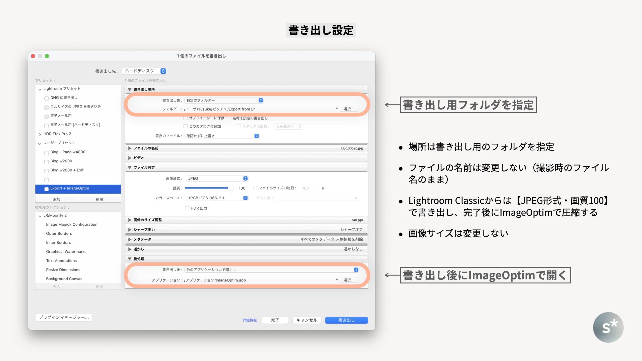The width and height of the screenshot is (642, 361).
Task: Enable ファイルサイズの制限 checkbox
Action: pyautogui.click(x=255, y=188)
